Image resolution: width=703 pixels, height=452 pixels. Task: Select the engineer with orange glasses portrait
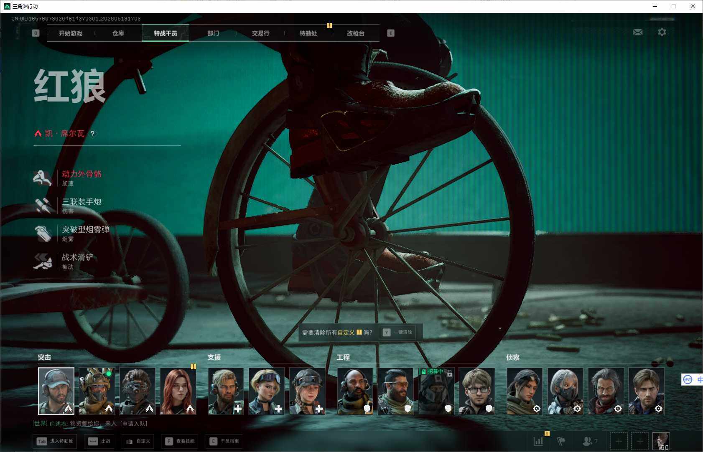coord(395,391)
